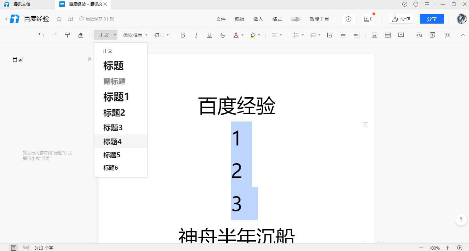Move document to folder icon
469x251 pixels.
pyautogui.click(x=70, y=19)
